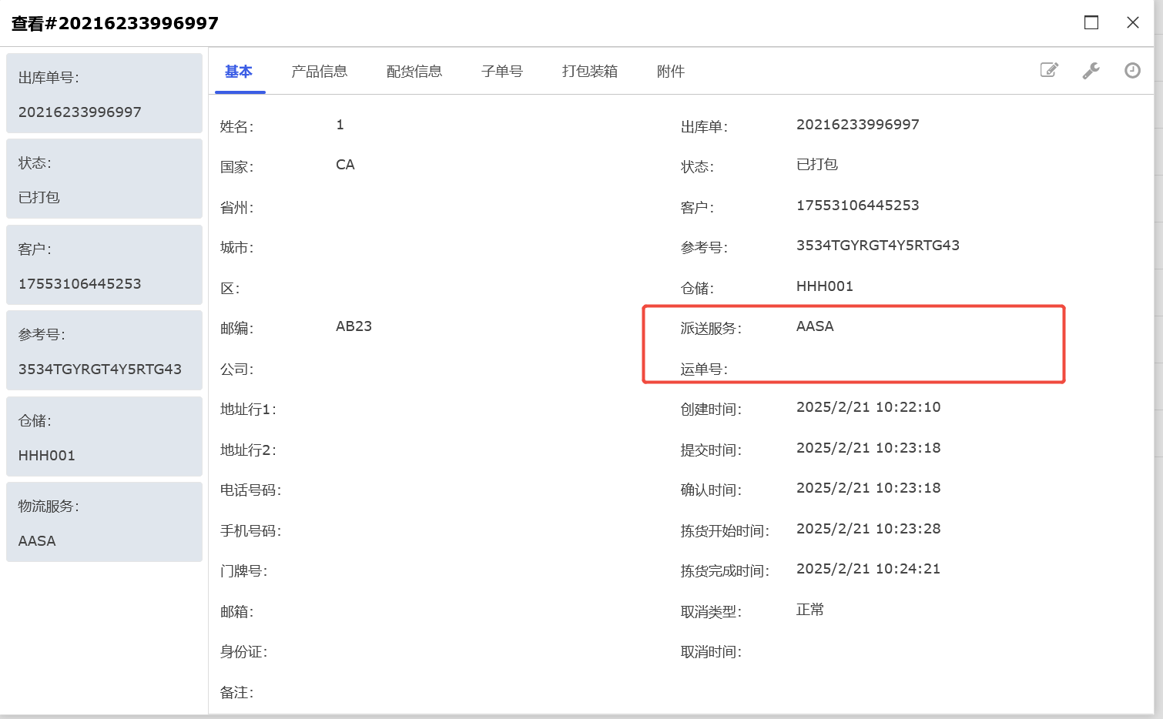Open the 配货信息 tab
This screenshot has height=719, width=1163.
(x=414, y=72)
